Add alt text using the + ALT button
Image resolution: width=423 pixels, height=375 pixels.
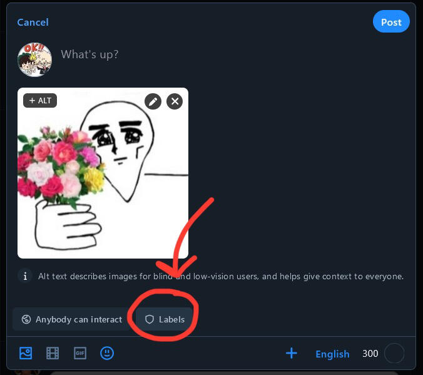tap(40, 100)
